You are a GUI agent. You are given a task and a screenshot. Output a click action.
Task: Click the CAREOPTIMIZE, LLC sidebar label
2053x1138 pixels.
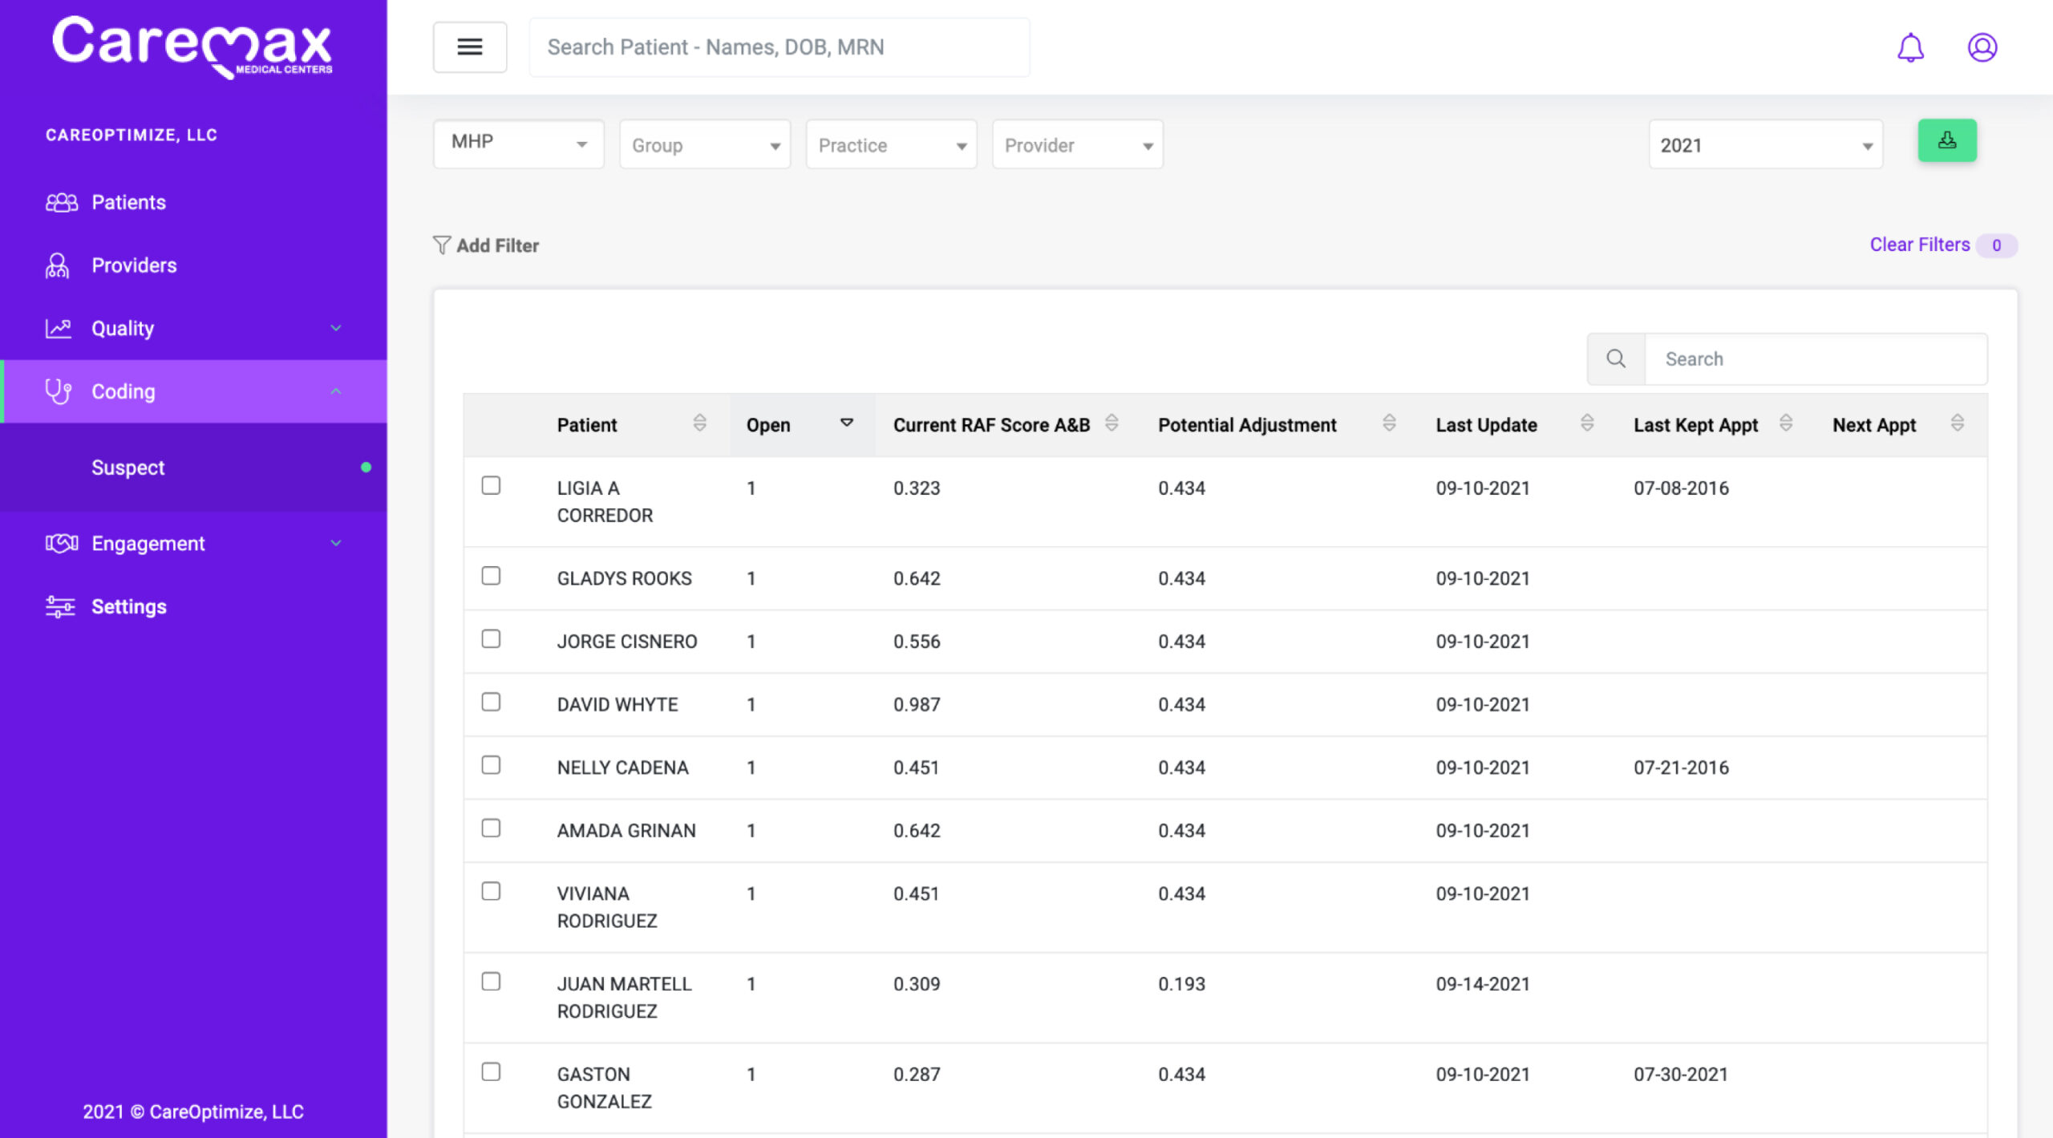[132, 135]
